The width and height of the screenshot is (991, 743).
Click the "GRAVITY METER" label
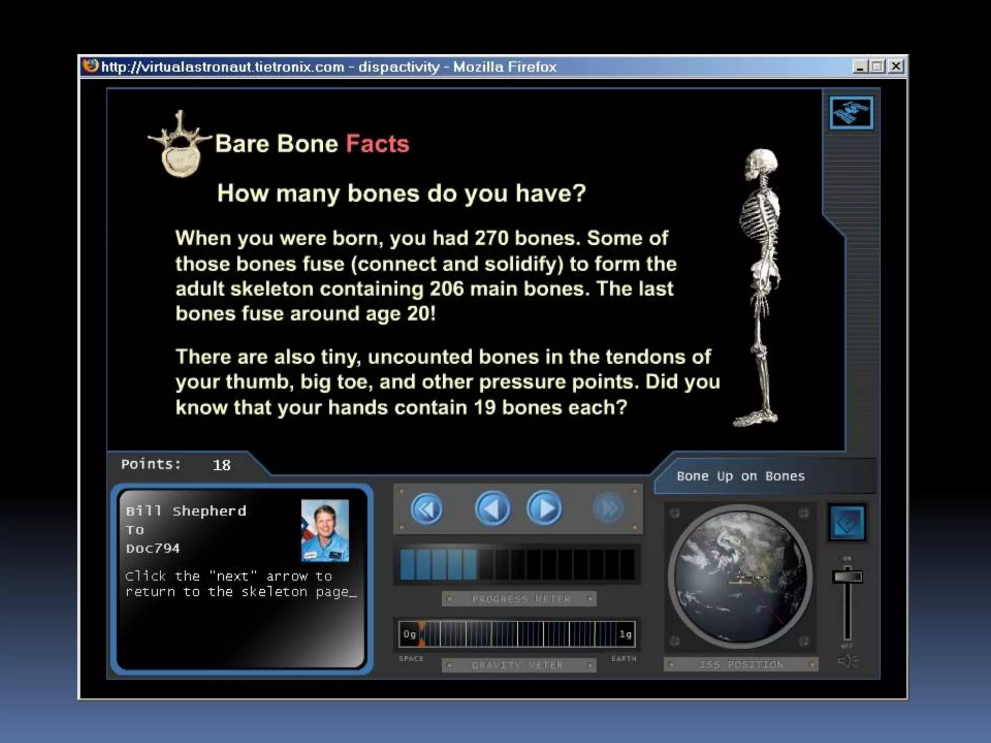tap(517, 665)
